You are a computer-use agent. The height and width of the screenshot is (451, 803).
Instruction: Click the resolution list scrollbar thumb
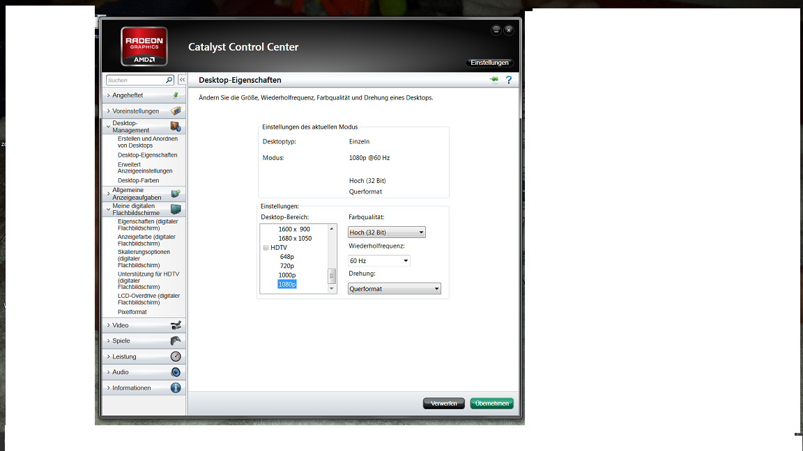(332, 276)
